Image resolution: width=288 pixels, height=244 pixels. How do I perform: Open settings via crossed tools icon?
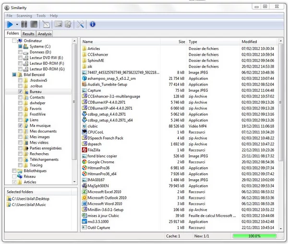point(80,24)
